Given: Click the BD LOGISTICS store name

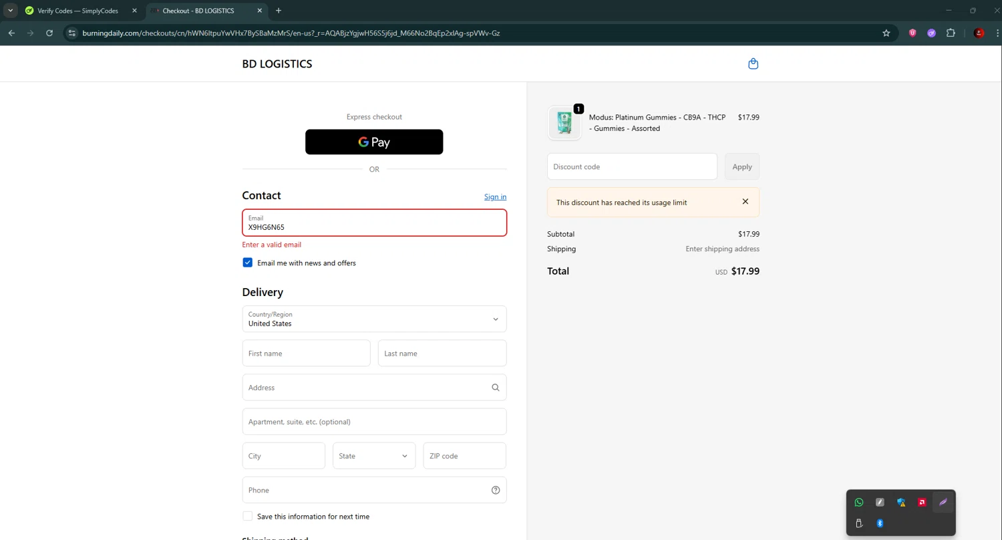Looking at the screenshot, I should (x=277, y=64).
